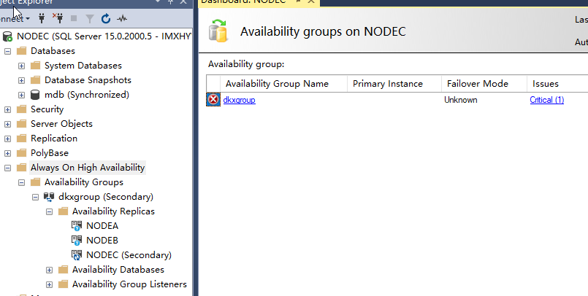Select the NODEC SQL Server node

[104, 36]
